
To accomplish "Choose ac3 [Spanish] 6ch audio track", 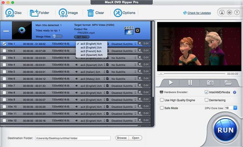I will coord(91,55).
